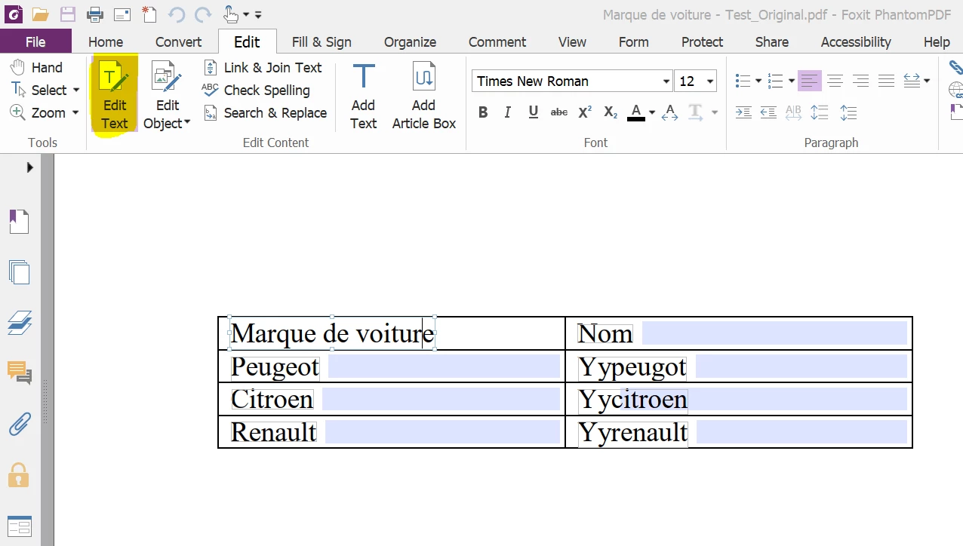Toggle italic formatting
This screenshot has width=963, height=546.
pos(508,112)
